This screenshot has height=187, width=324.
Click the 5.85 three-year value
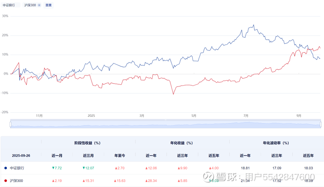click(182, 181)
